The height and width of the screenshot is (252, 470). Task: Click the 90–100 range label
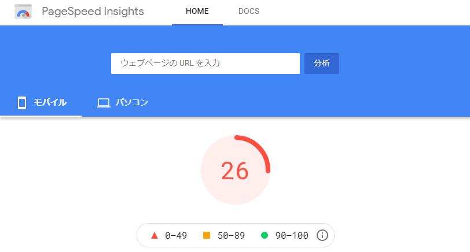(292, 236)
